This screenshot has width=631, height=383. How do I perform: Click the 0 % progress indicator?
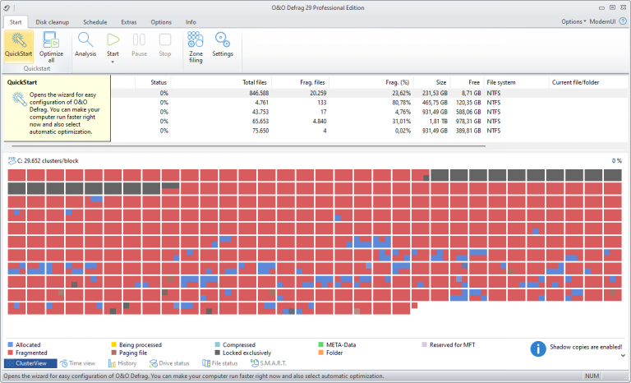(x=616, y=161)
